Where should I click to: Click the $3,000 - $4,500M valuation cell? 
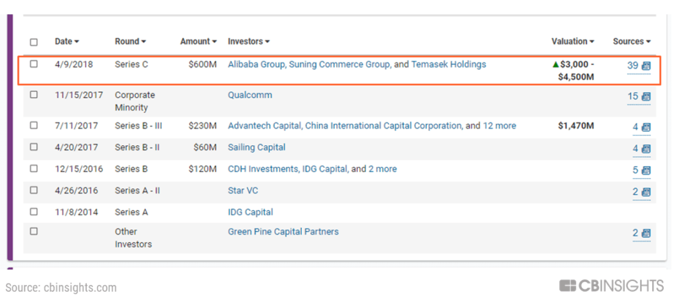coord(573,71)
